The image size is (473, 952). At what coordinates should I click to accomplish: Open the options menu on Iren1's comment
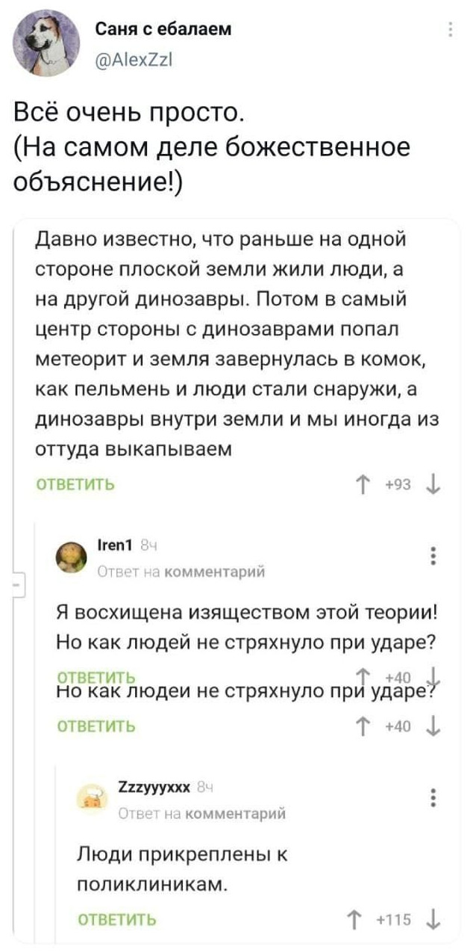tap(434, 558)
